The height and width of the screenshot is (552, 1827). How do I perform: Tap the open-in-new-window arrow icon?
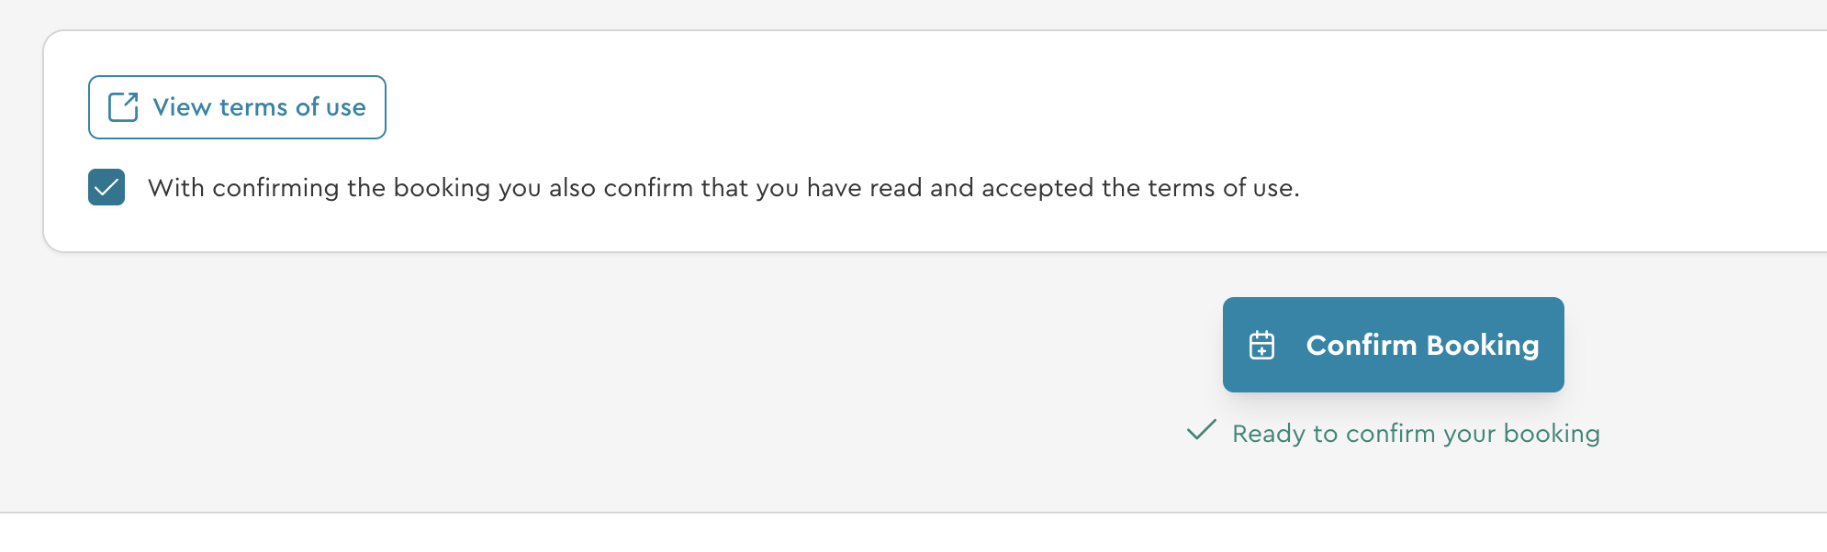pos(123,107)
